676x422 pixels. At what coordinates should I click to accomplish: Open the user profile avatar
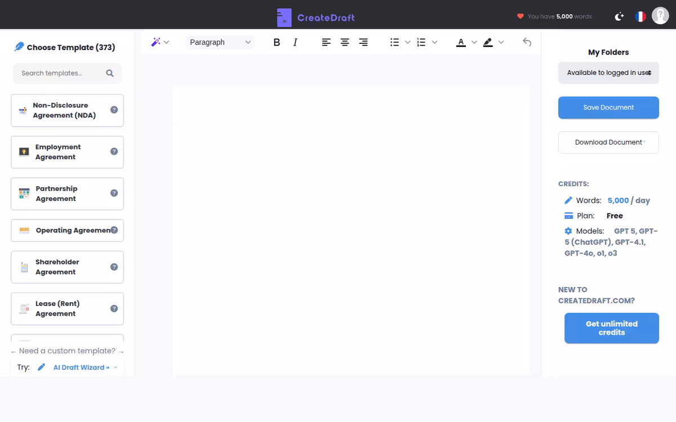click(660, 15)
